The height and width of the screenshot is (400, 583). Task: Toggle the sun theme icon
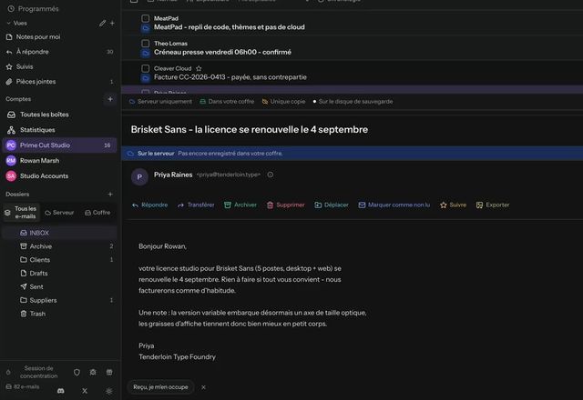pos(108,391)
